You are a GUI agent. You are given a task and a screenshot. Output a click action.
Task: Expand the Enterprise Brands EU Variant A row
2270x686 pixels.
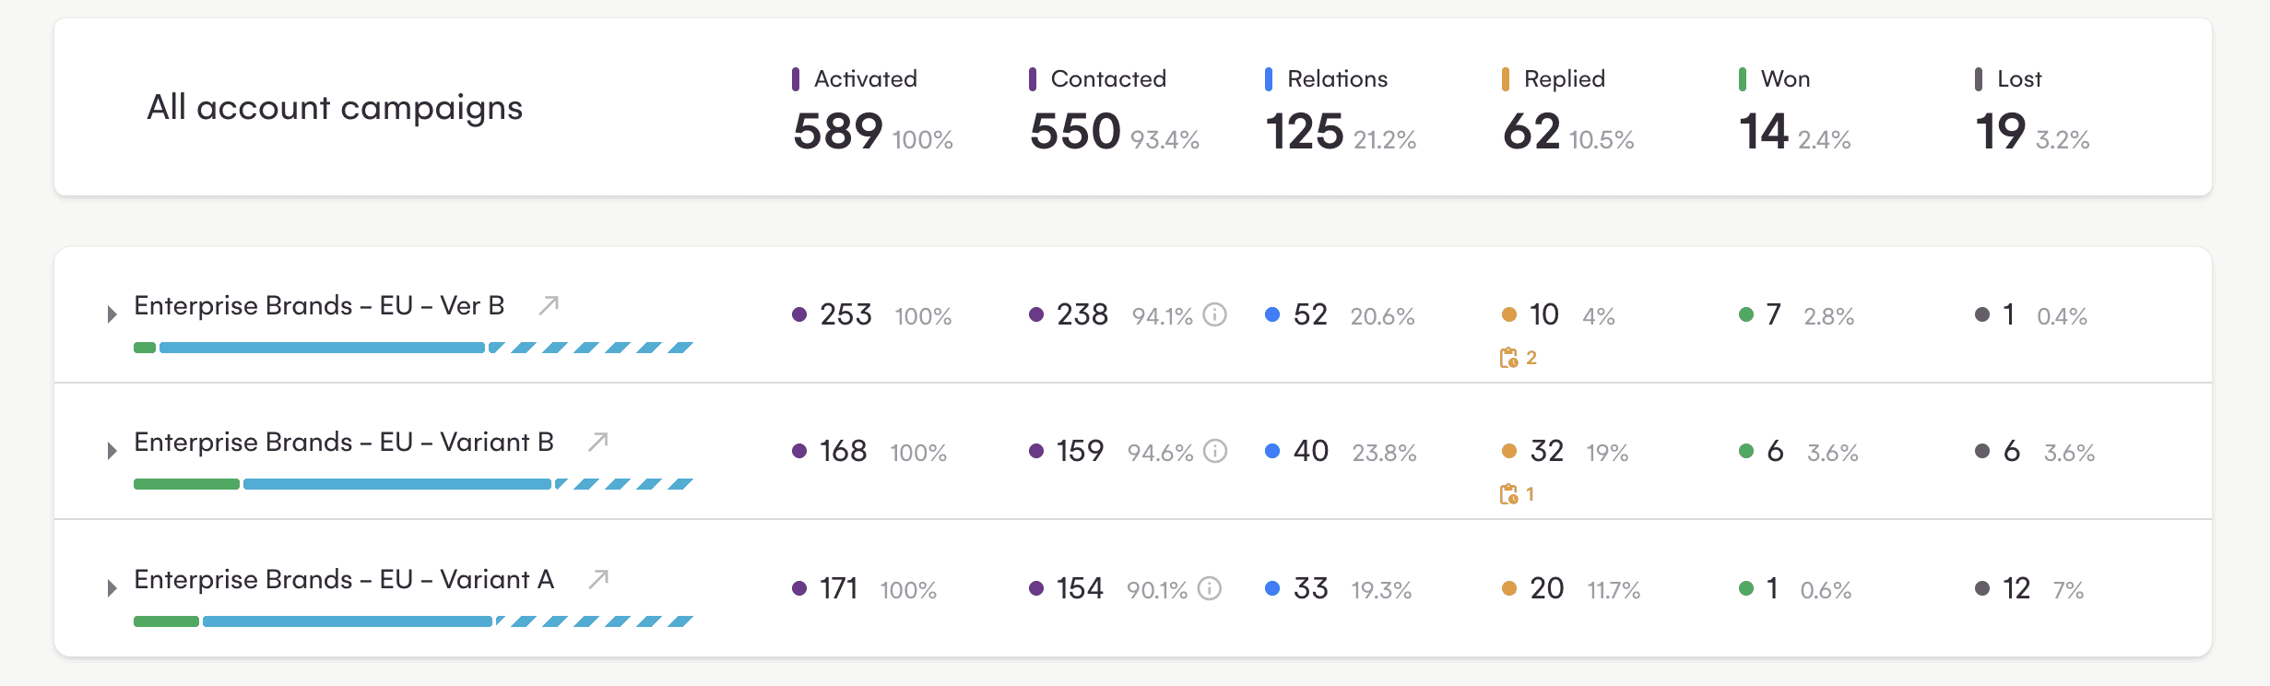[112, 588]
